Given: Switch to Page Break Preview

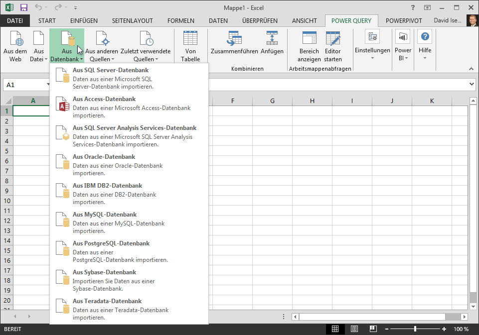Looking at the screenshot, I should coord(373,329).
